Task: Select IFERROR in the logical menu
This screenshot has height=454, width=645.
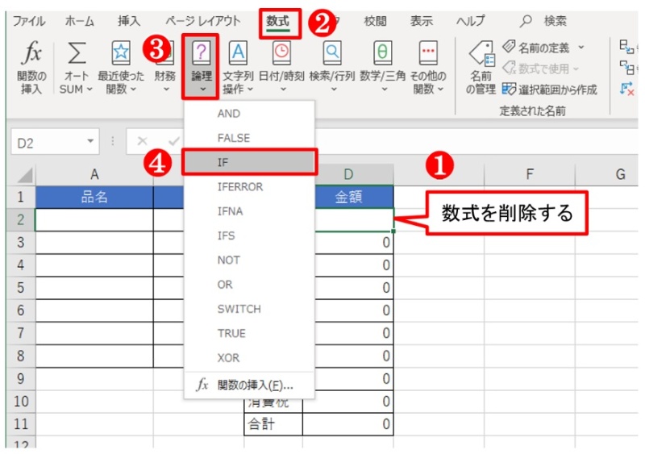Action: click(249, 186)
